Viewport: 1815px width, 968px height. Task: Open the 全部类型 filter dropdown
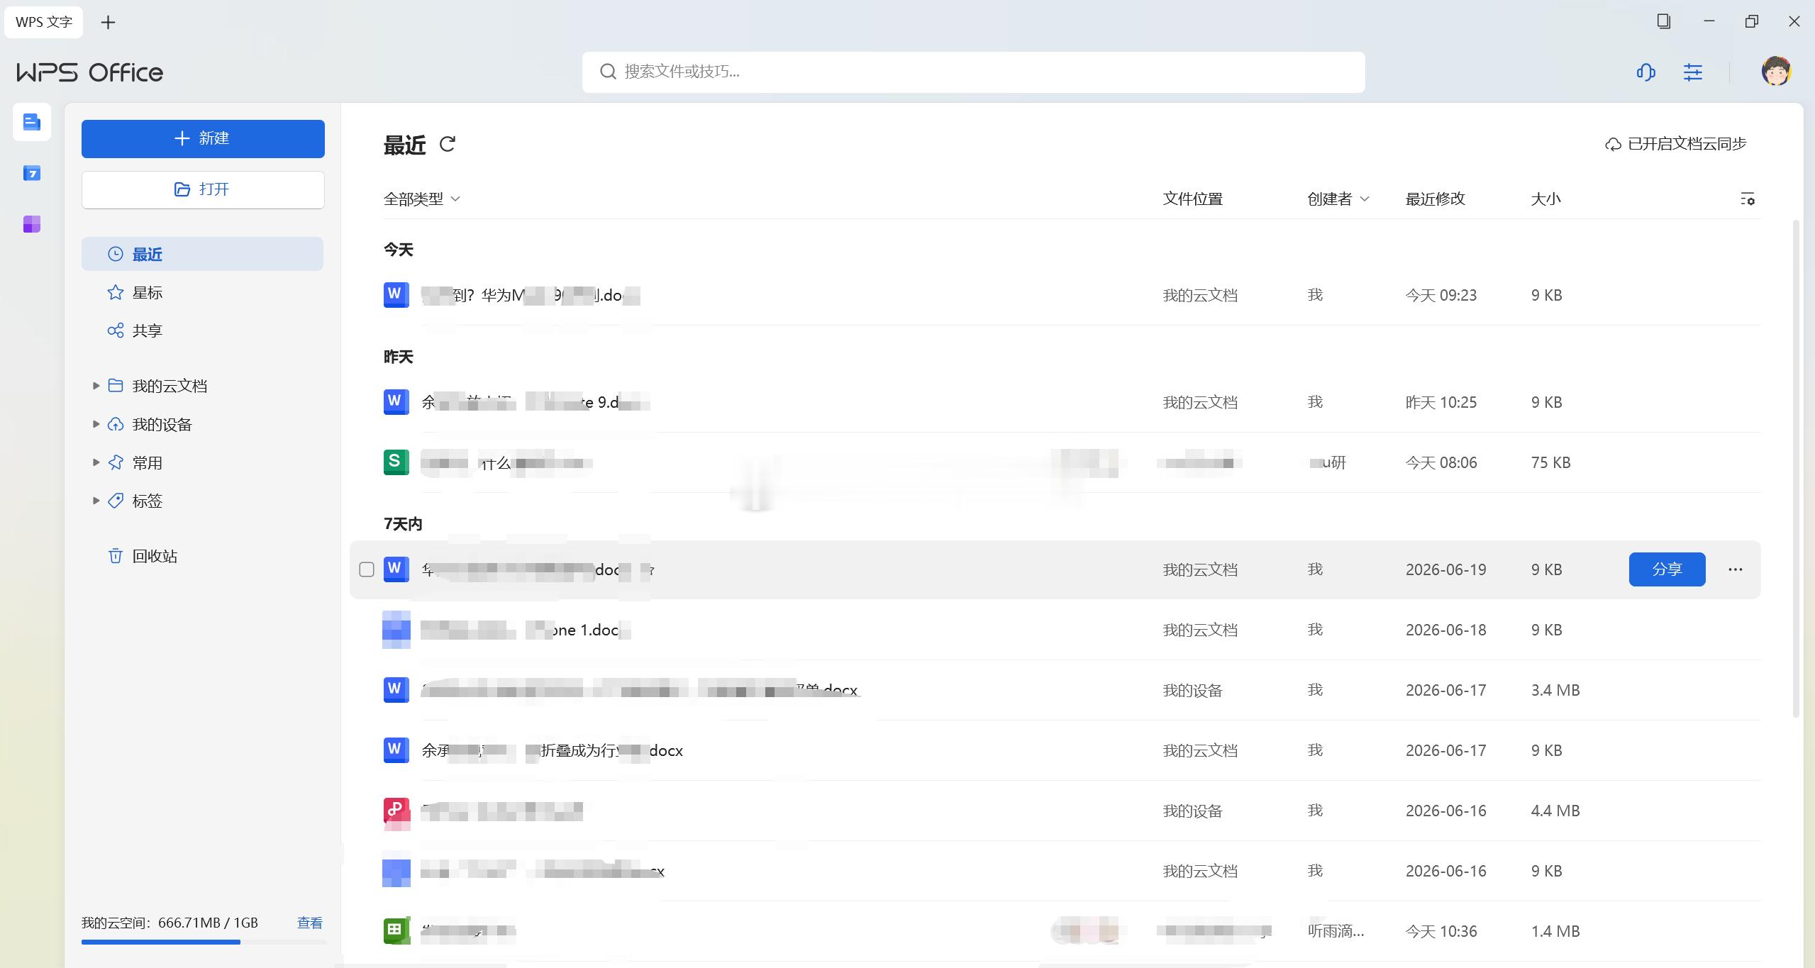click(x=422, y=199)
